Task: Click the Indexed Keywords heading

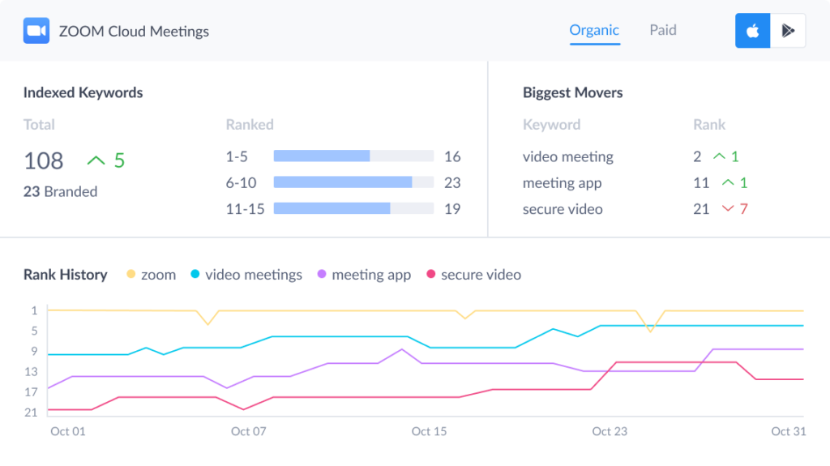Action: [x=83, y=92]
